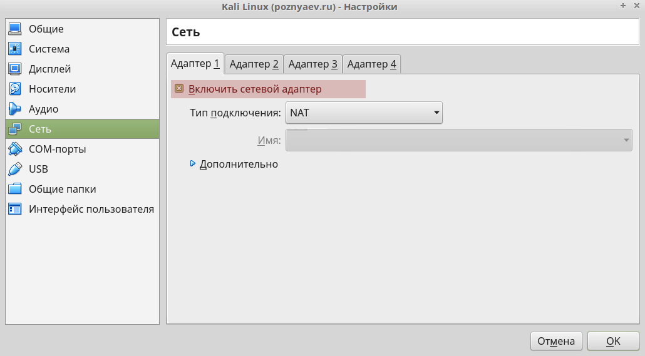The width and height of the screenshot is (645, 356).
Task: Click the COM-порты connector icon
Action: tap(15, 150)
